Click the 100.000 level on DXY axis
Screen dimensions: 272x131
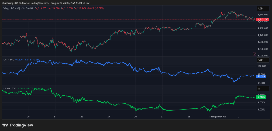pos(262,66)
